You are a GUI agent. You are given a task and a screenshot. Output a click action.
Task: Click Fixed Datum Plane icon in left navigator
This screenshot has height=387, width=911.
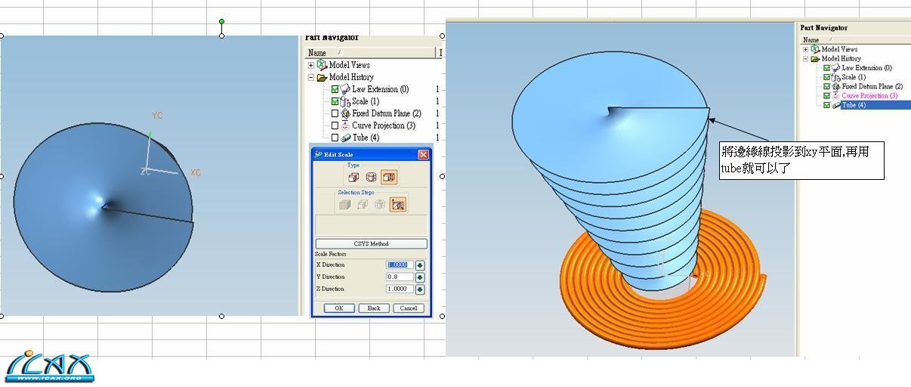tap(345, 113)
